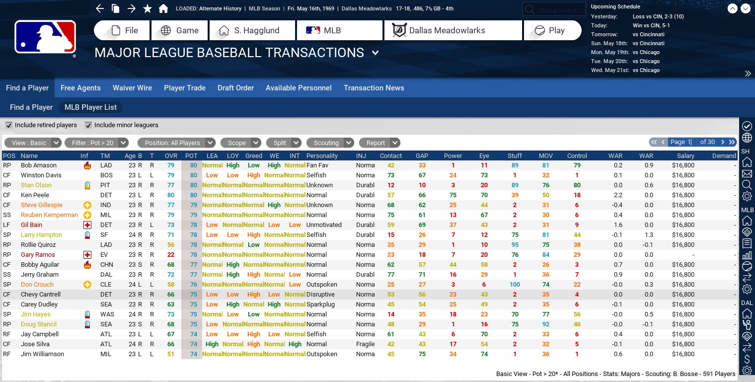Jump to the first page of players
This screenshot has width=755, height=382.
point(654,142)
